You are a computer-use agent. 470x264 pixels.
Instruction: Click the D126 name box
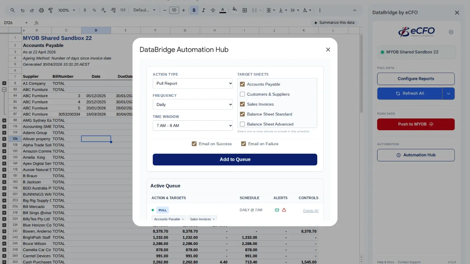point(15,23)
